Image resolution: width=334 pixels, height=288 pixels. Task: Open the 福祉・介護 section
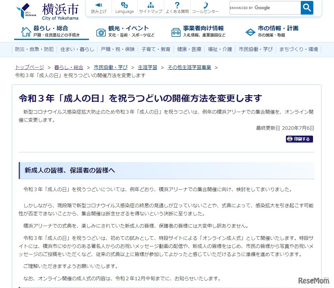(220, 49)
